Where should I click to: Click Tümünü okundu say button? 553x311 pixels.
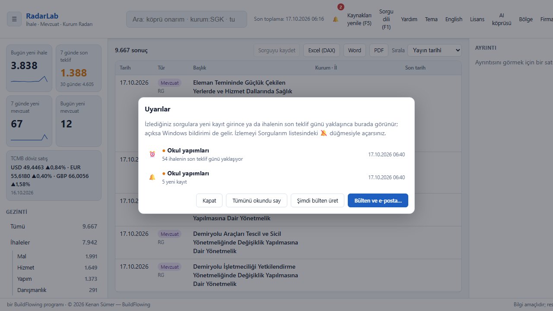coord(257,200)
